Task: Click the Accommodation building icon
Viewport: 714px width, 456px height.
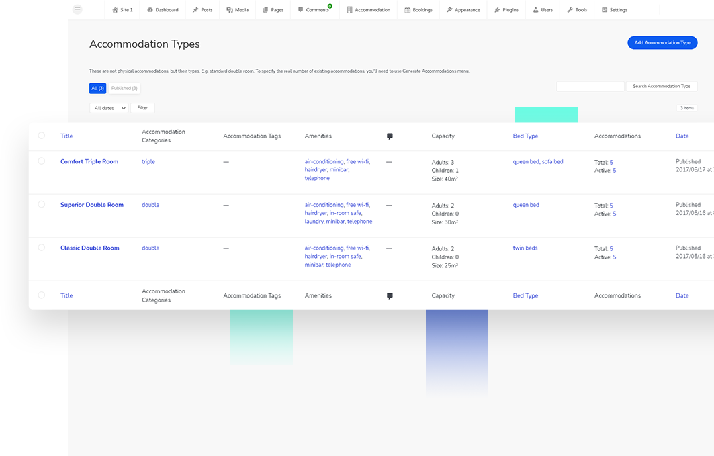Action: (350, 10)
